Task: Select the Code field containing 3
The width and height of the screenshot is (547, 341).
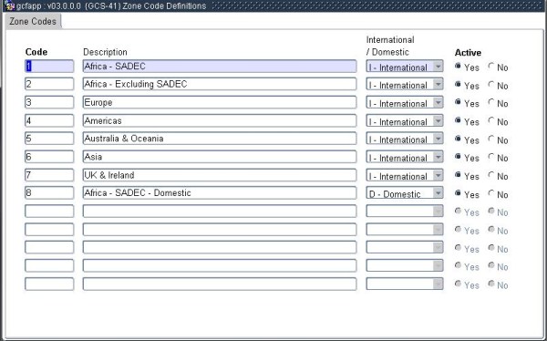Action: point(49,102)
